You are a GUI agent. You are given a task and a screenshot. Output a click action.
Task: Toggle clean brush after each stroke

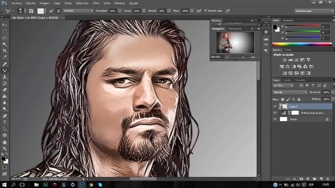click(58, 11)
